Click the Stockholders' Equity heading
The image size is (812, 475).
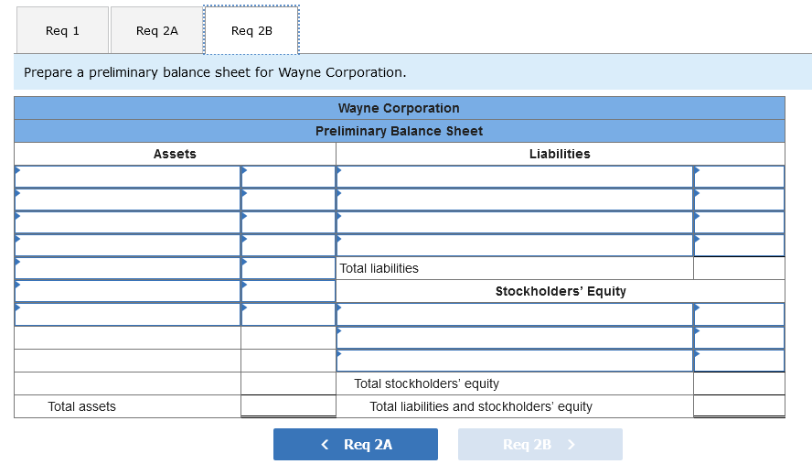pyautogui.click(x=561, y=291)
